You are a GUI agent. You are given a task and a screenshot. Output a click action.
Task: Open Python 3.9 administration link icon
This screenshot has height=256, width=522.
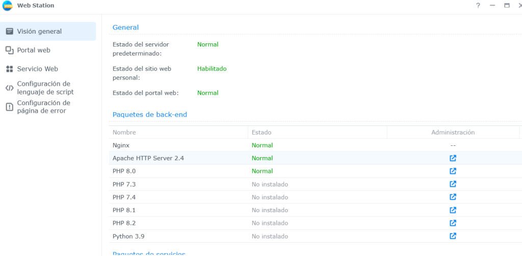click(453, 236)
